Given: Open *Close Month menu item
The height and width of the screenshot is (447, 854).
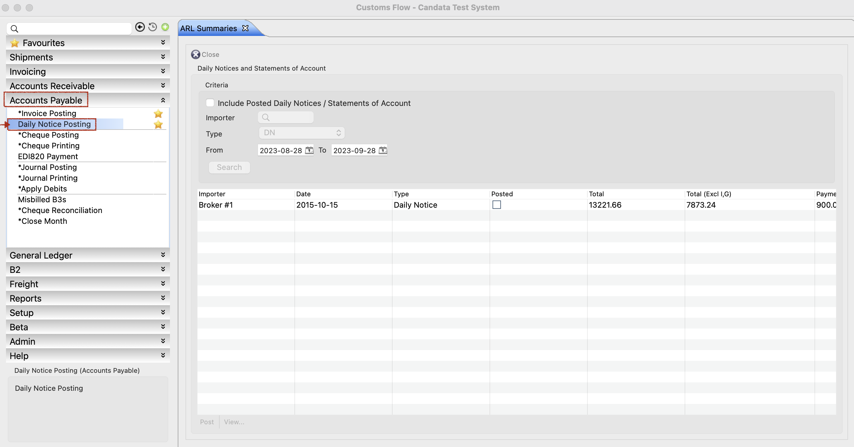Looking at the screenshot, I should [x=42, y=221].
